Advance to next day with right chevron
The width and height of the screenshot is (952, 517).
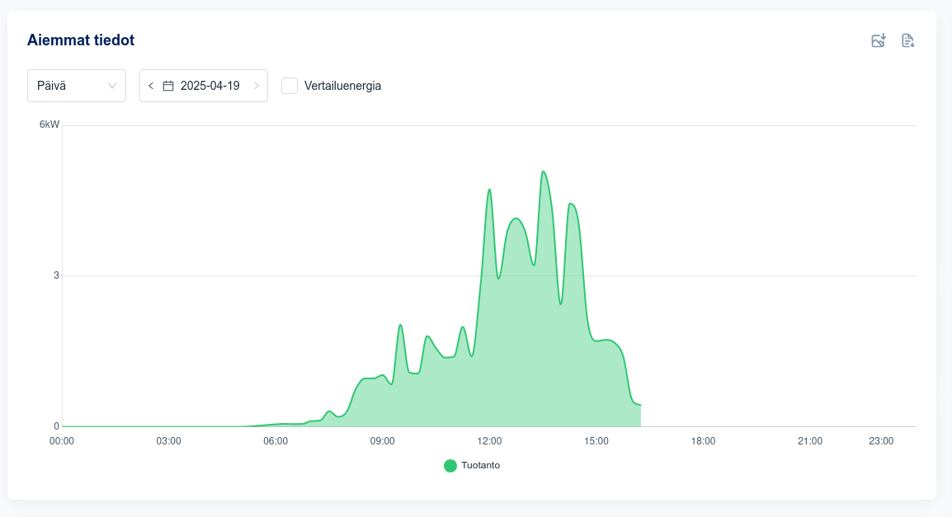click(257, 86)
